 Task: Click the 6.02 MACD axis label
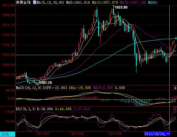11,98
